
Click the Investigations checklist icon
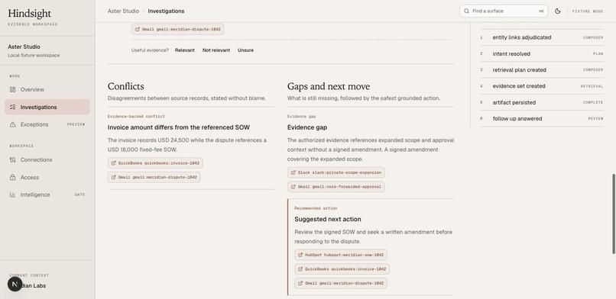click(12, 107)
